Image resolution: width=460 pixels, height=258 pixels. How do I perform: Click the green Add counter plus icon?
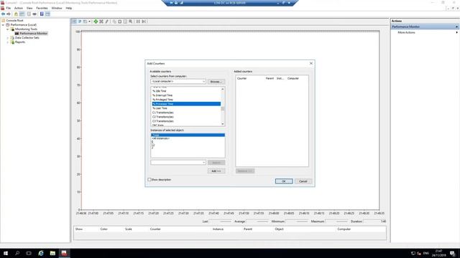coord(96,21)
